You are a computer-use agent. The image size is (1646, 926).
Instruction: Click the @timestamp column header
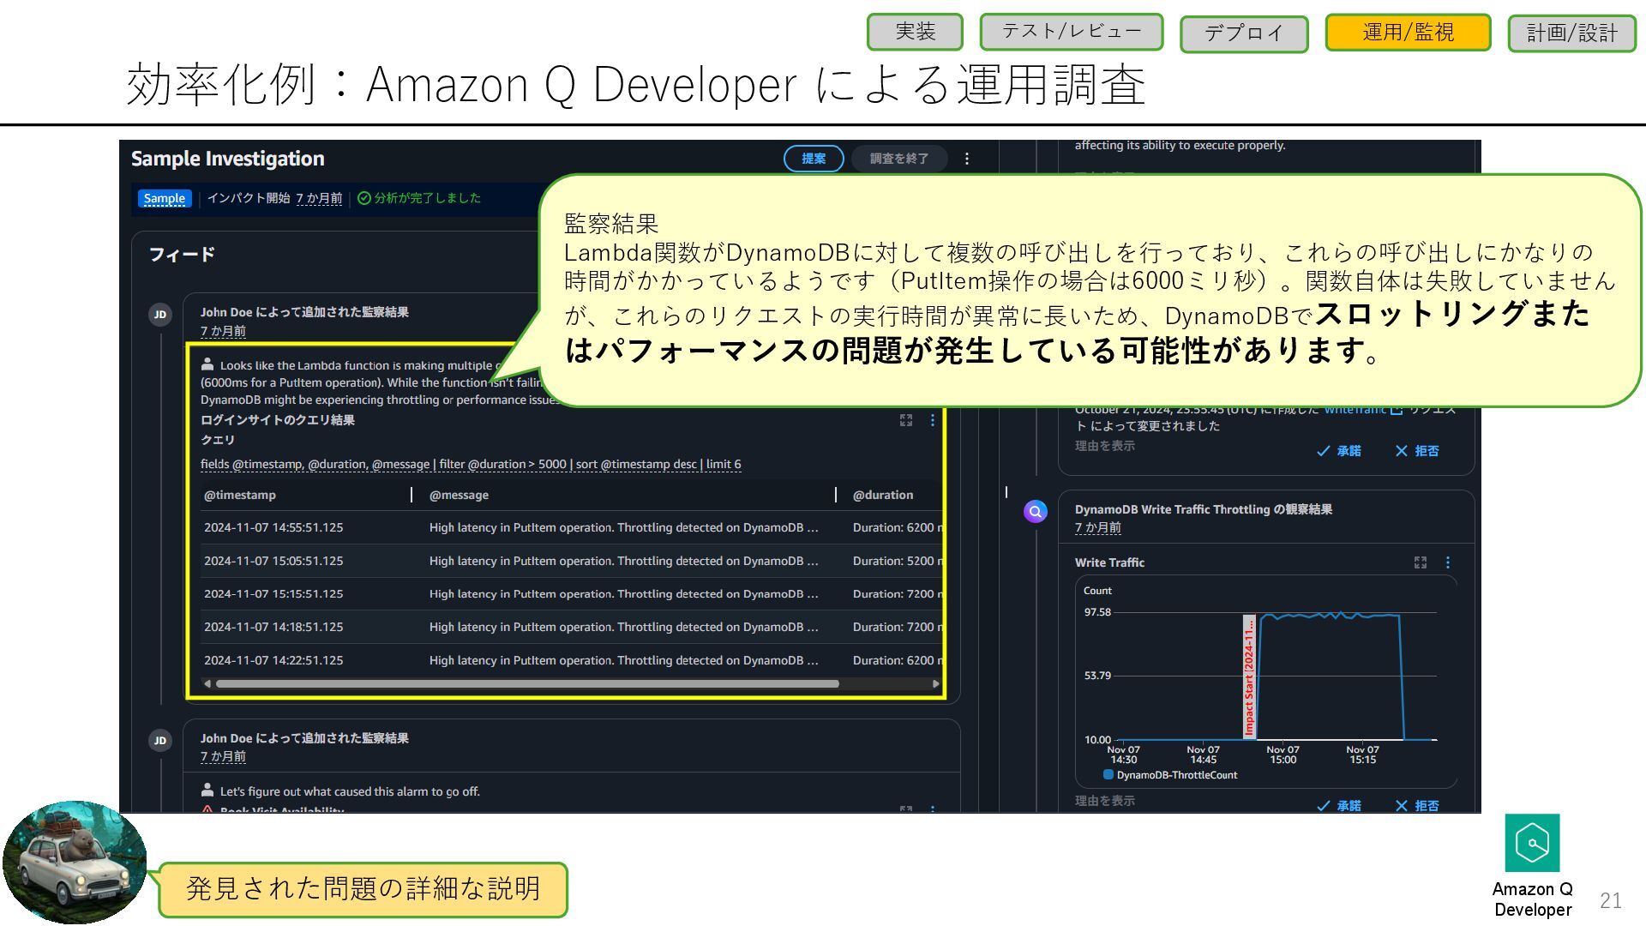[240, 495]
